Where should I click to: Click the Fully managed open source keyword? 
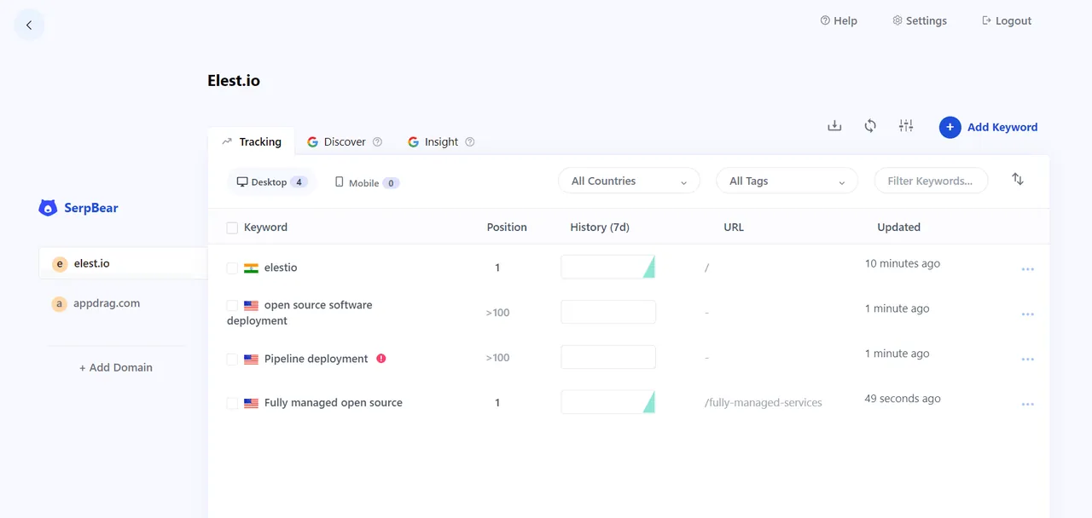(x=334, y=403)
